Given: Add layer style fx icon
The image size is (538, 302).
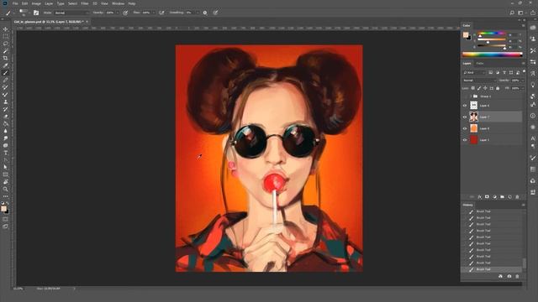Looking at the screenshot, I should 480,197.
